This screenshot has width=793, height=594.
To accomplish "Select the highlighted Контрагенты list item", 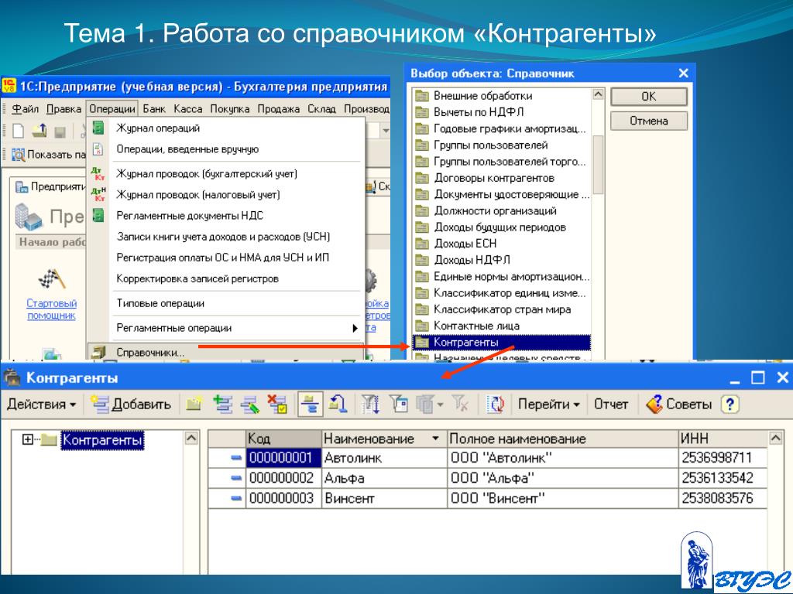I will [x=502, y=343].
